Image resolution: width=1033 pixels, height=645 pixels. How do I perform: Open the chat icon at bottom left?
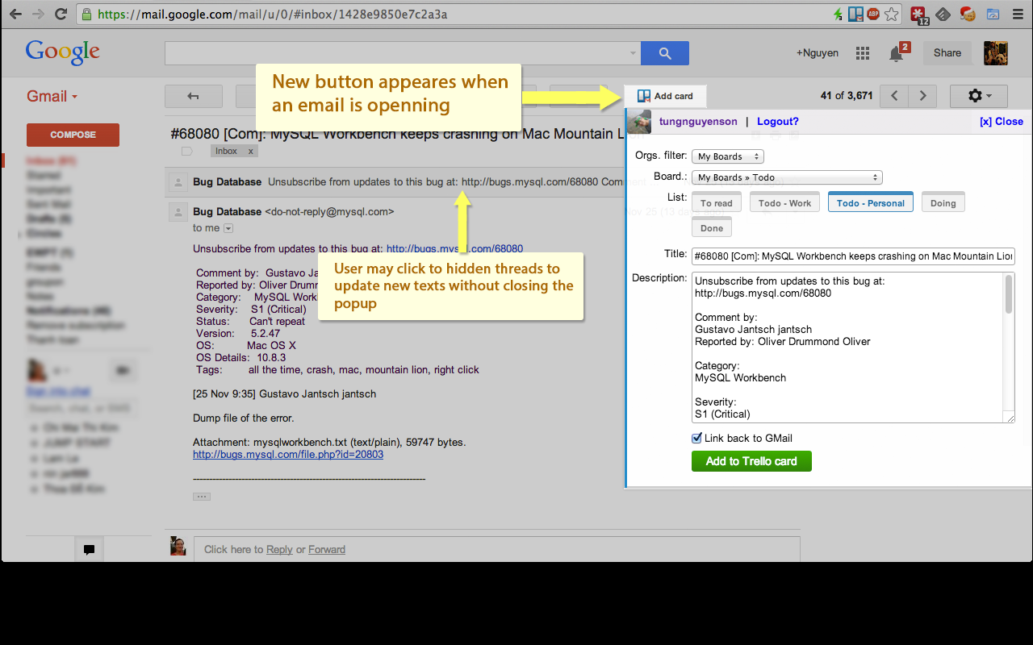point(89,549)
